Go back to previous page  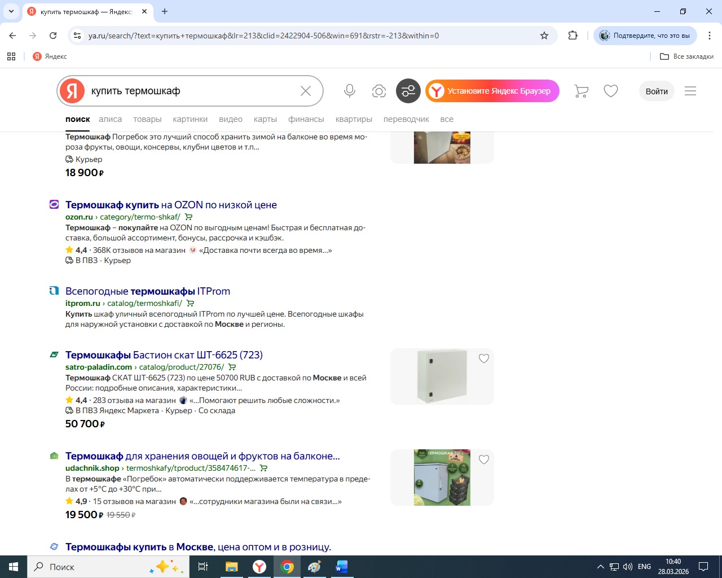(x=12, y=36)
